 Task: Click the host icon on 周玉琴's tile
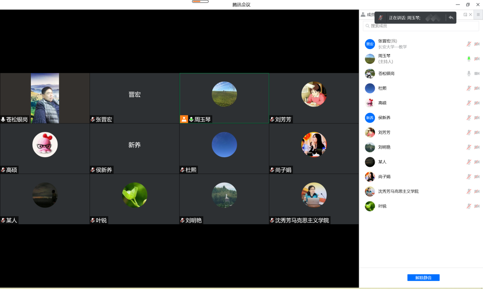click(184, 120)
